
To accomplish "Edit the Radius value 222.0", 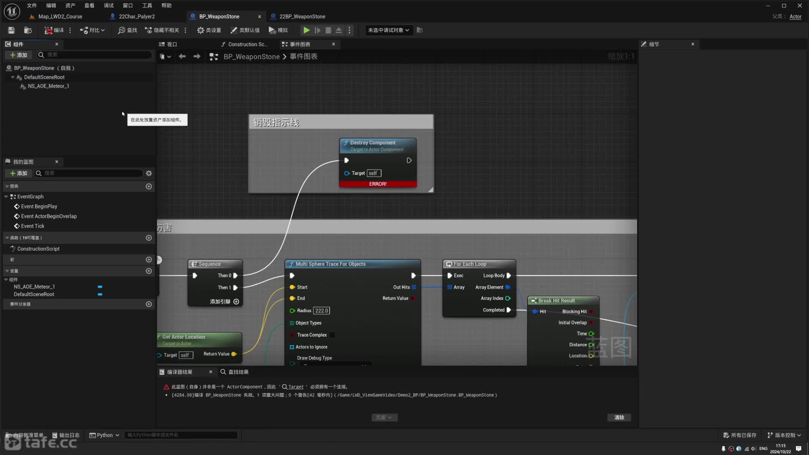I will pyautogui.click(x=321, y=311).
